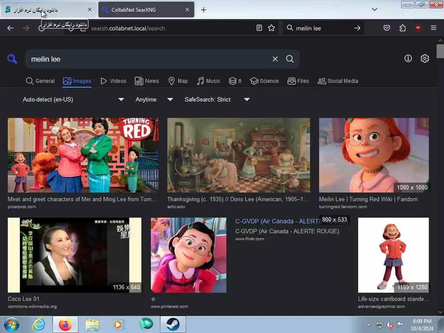
Task: Open Meet and greet characters result title
Action: click(x=82, y=199)
